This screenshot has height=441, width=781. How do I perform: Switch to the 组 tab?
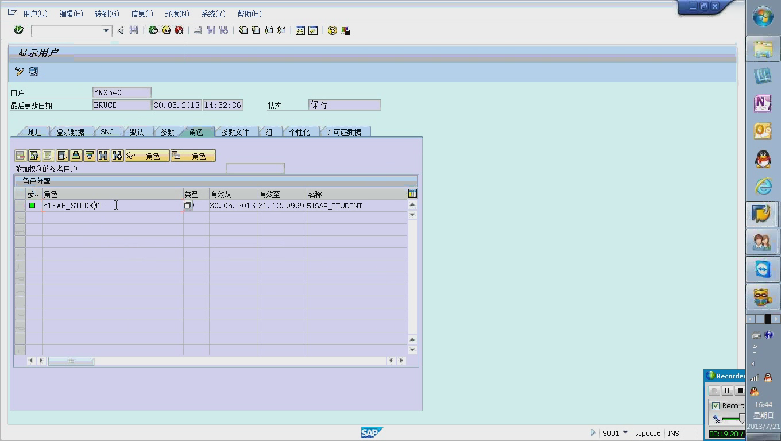point(269,132)
